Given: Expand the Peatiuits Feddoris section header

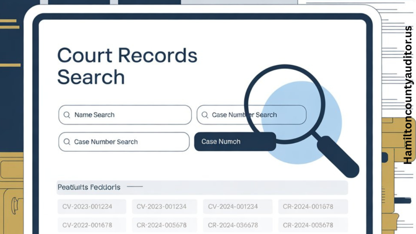Looking at the screenshot, I should click(x=89, y=187).
